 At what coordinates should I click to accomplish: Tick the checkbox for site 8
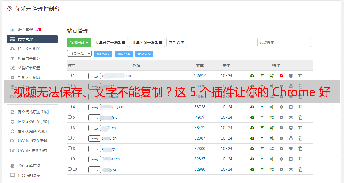coord(70,148)
